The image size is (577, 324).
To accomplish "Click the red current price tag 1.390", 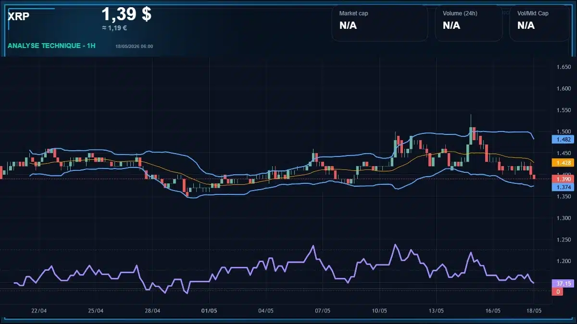I will click(563, 179).
